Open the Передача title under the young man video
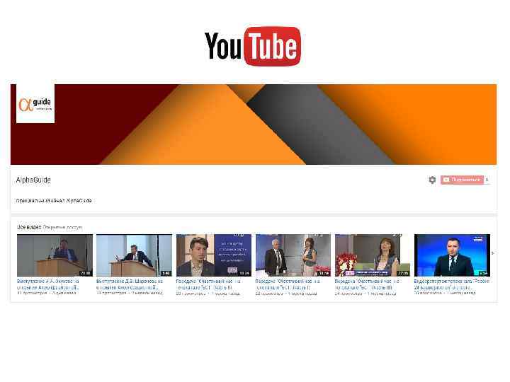Viewport: 510px width, 382px height. coord(208,284)
